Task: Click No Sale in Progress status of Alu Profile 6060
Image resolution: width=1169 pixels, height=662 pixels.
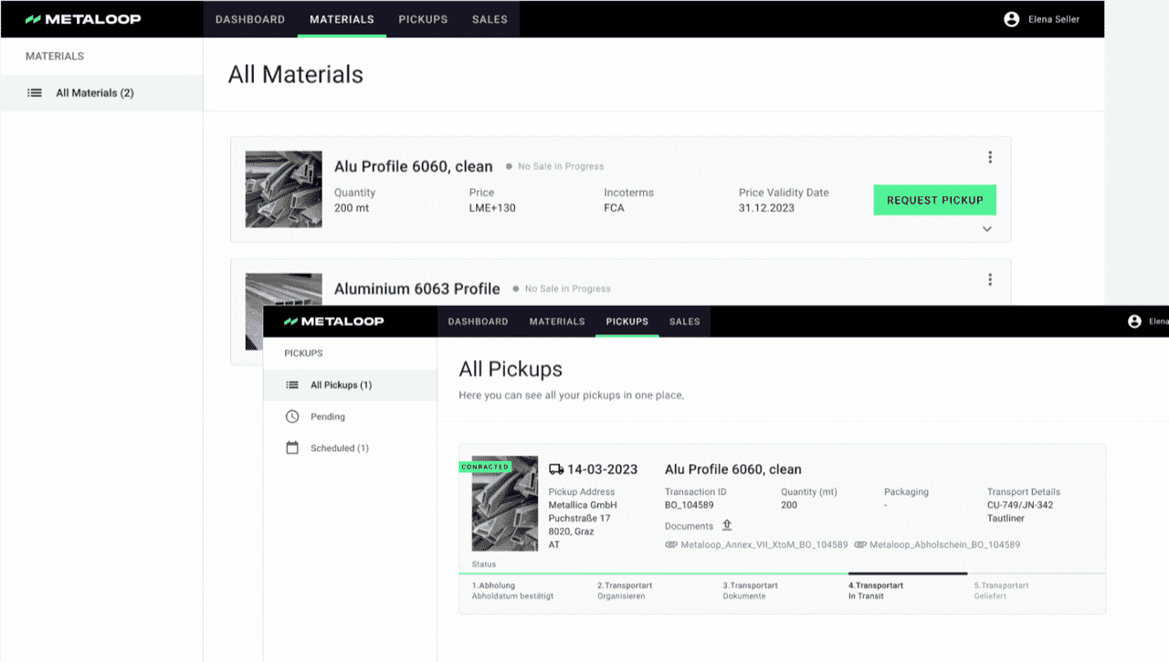Action: click(x=561, y=166)
